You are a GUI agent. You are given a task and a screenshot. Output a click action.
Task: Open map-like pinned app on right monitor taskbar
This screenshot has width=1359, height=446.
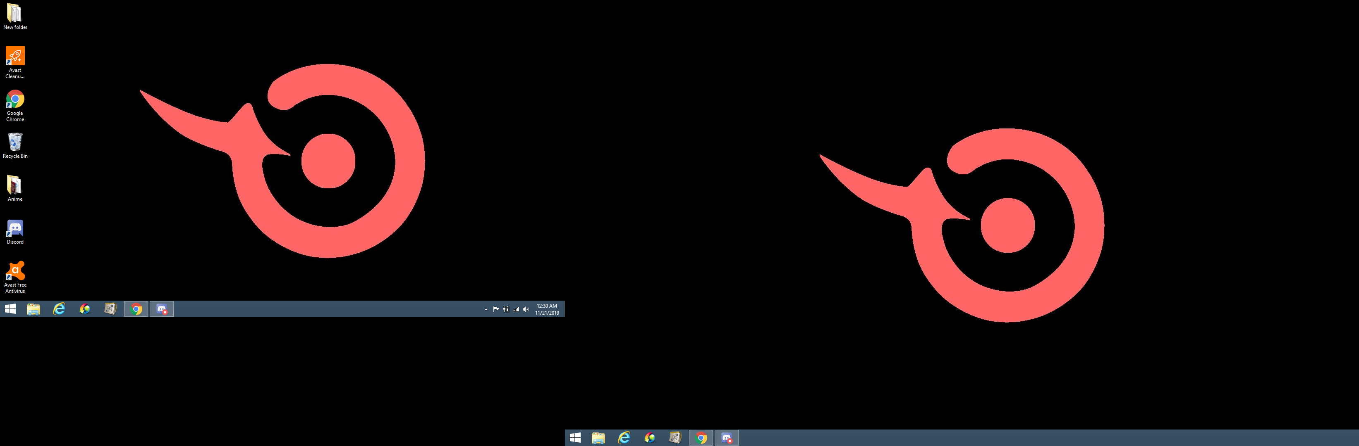tap(675, 438)
